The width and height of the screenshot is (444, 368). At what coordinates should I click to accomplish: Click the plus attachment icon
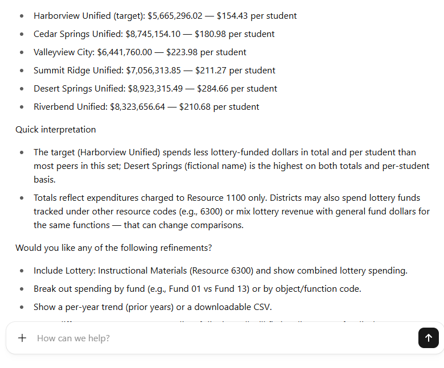[22, 338]
